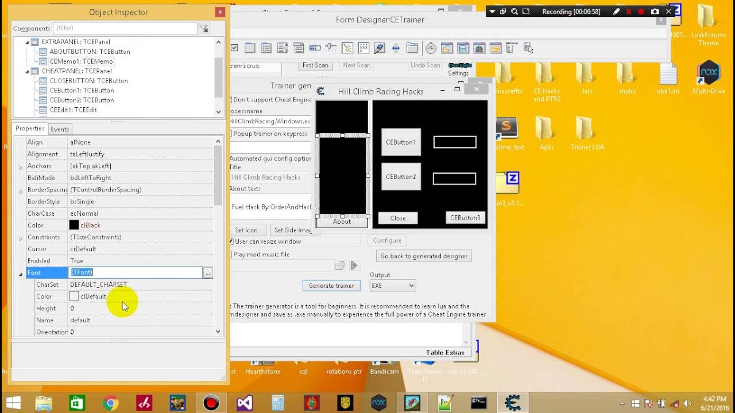Select the page control component icon
735x413 pixels.
pos(412,48)
